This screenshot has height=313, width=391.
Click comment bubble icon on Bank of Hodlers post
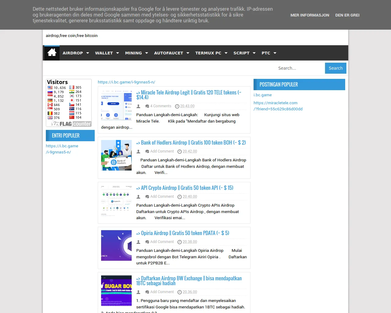click(147, 152)
